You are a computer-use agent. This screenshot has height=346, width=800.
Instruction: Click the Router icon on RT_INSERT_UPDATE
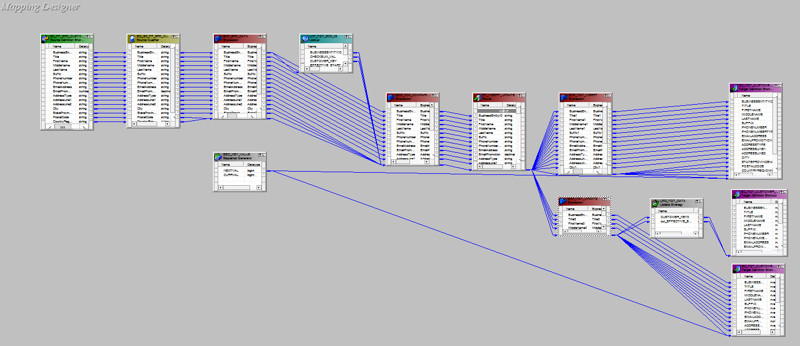pyautogui.click(x=477, y=97)
